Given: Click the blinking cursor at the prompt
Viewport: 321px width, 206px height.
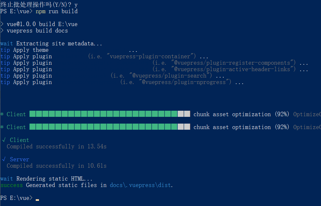Looking at the screenshot, I should [37, 200].
